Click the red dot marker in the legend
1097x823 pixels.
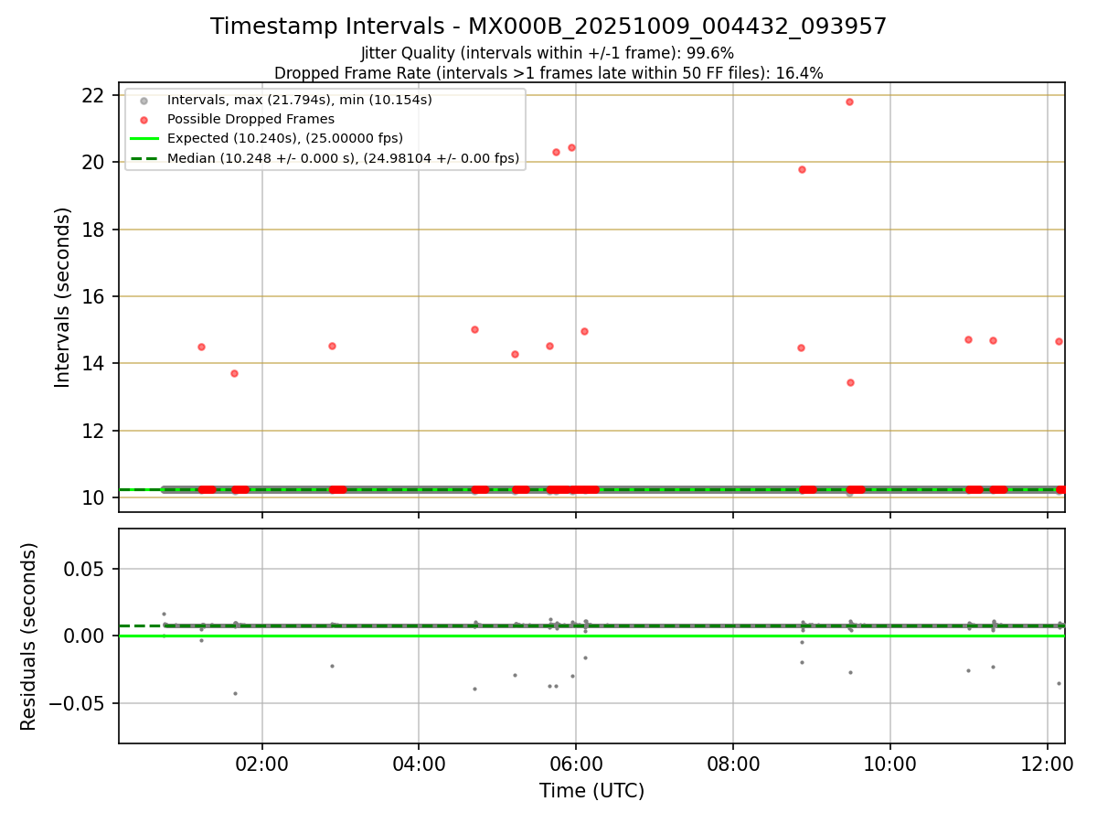144,120
